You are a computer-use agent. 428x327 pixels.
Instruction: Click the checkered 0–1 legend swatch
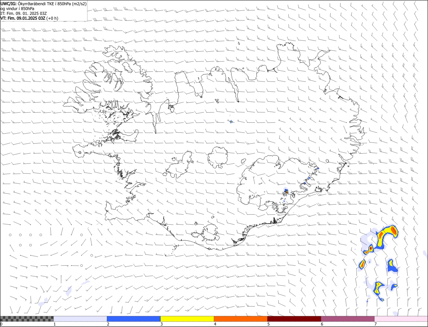click(27, 319)
